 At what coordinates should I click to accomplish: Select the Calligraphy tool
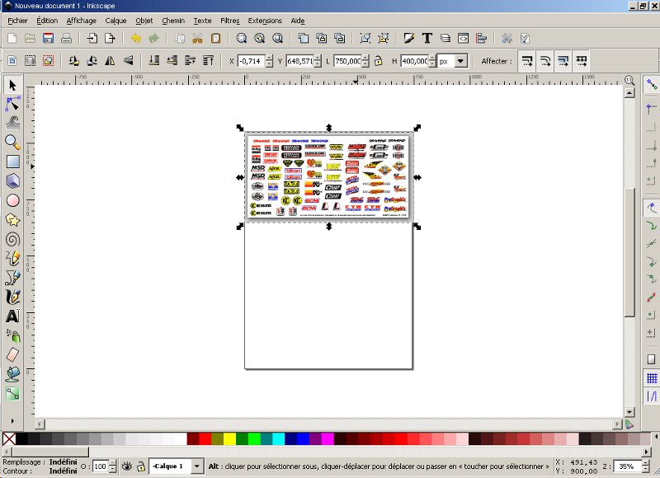click(x=12, y=297)
